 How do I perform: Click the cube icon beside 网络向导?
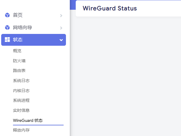pyautogui.click(x=7, y=27)
